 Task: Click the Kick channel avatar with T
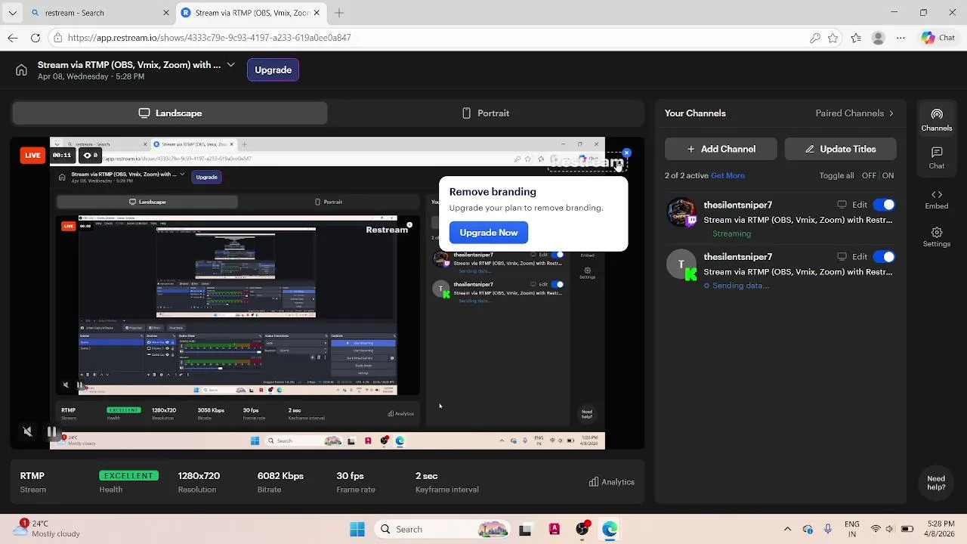point(681,264)
